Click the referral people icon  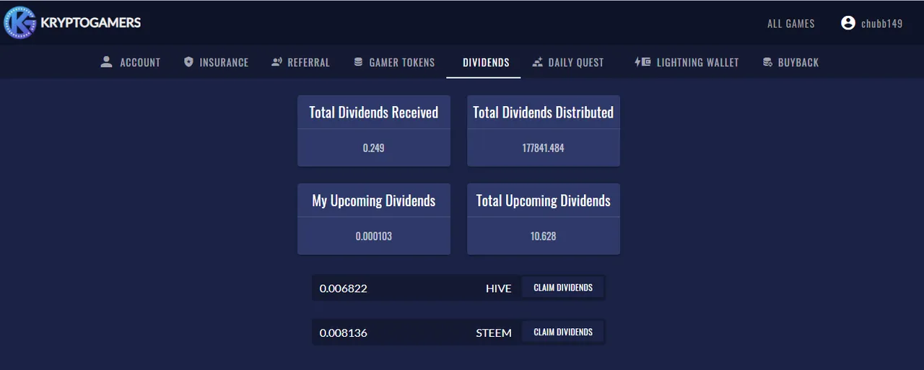pyautogui.click(x=276, y=62)
